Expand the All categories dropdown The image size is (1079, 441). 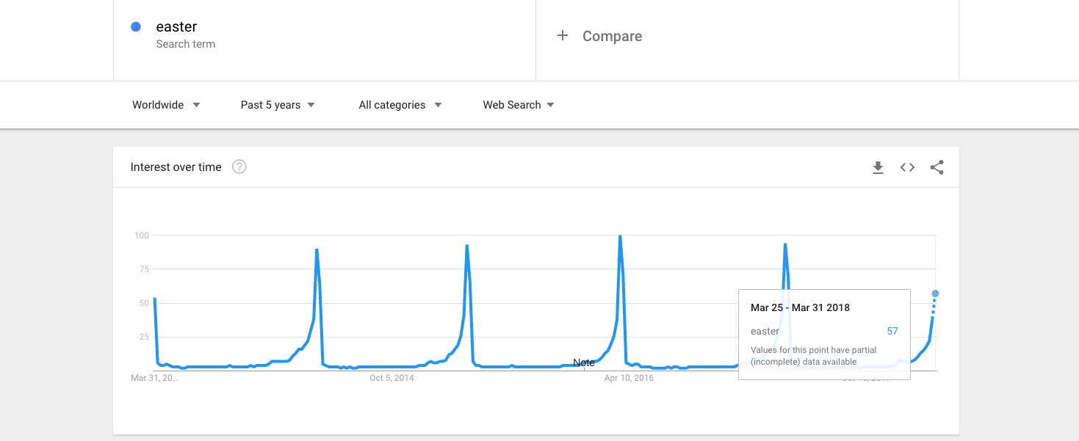point(400,105)
